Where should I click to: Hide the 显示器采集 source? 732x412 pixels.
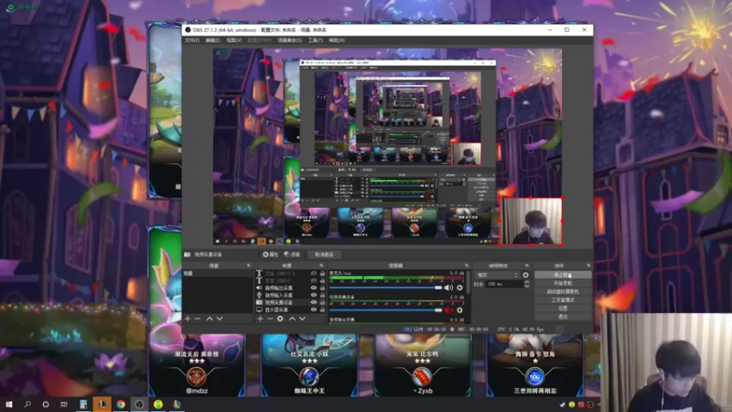(x=314, y=309)
